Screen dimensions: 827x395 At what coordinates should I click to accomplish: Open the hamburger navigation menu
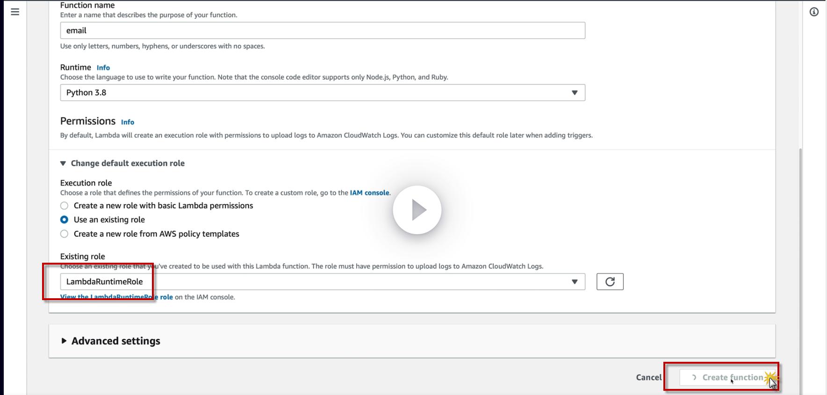click(x=15, y=12)
